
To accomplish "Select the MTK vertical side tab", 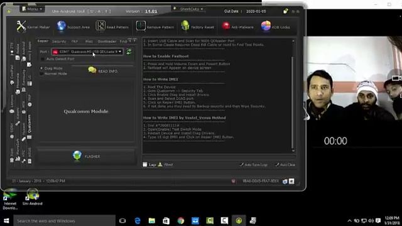I will point(24,107).
